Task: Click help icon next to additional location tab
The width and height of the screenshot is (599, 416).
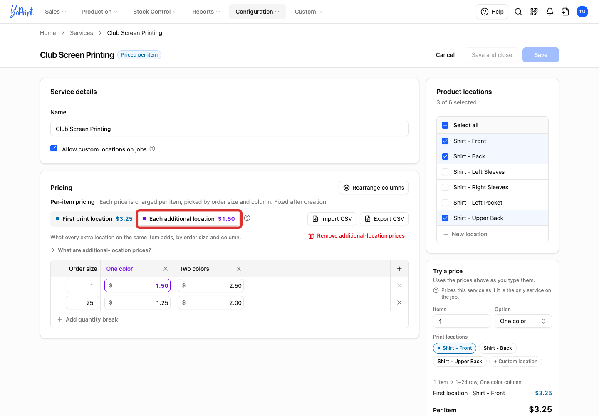Action: click(247, 218)
